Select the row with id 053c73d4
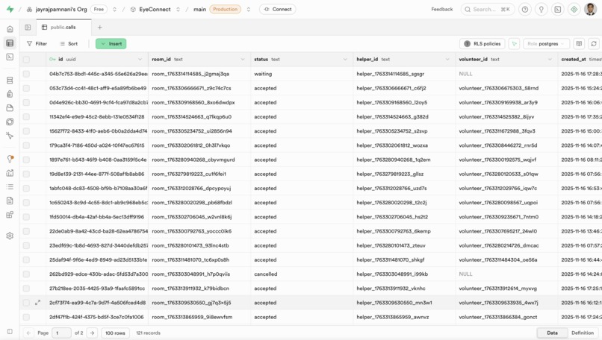 (26, 88)
